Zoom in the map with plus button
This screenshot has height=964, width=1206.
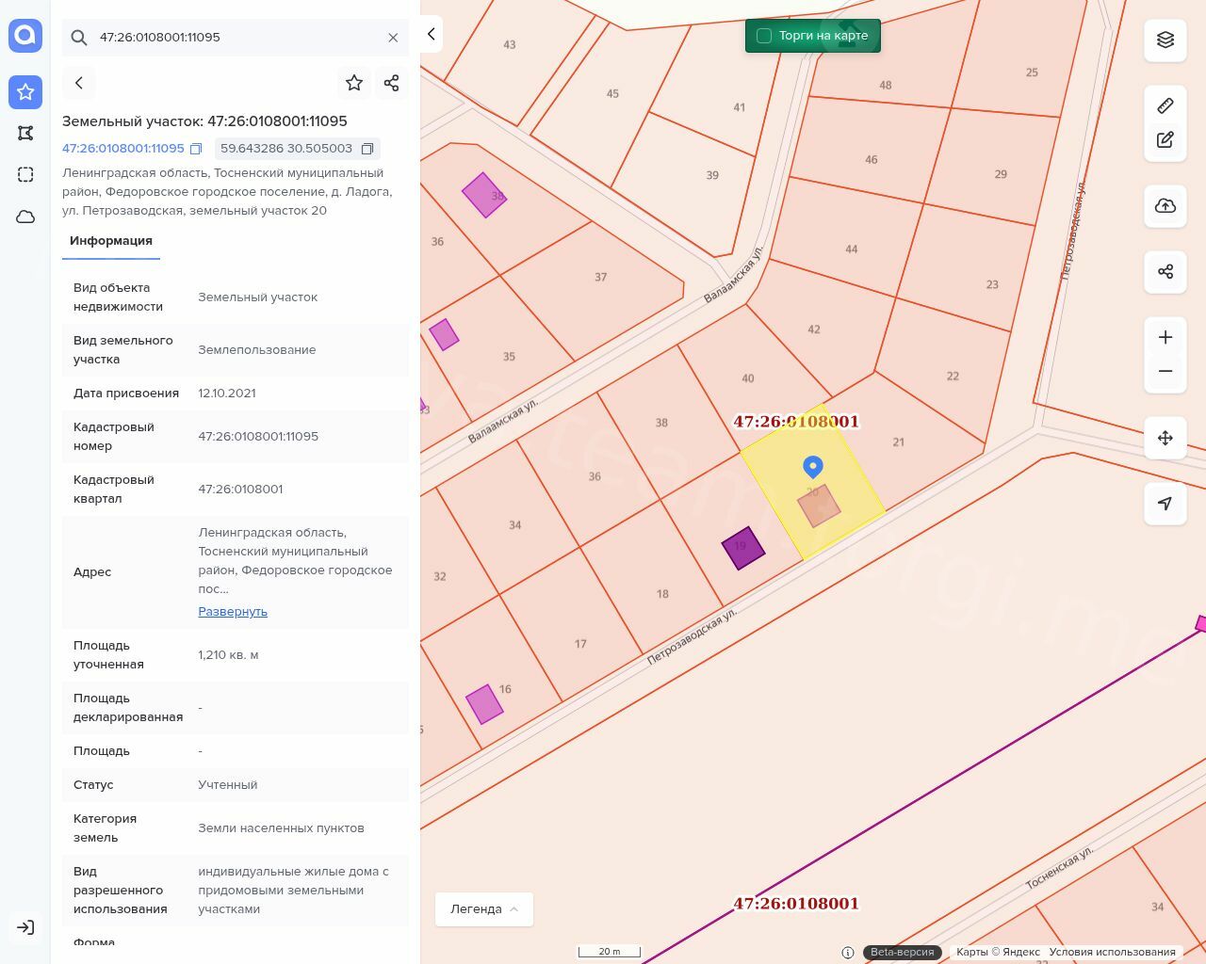(1165, 337)
